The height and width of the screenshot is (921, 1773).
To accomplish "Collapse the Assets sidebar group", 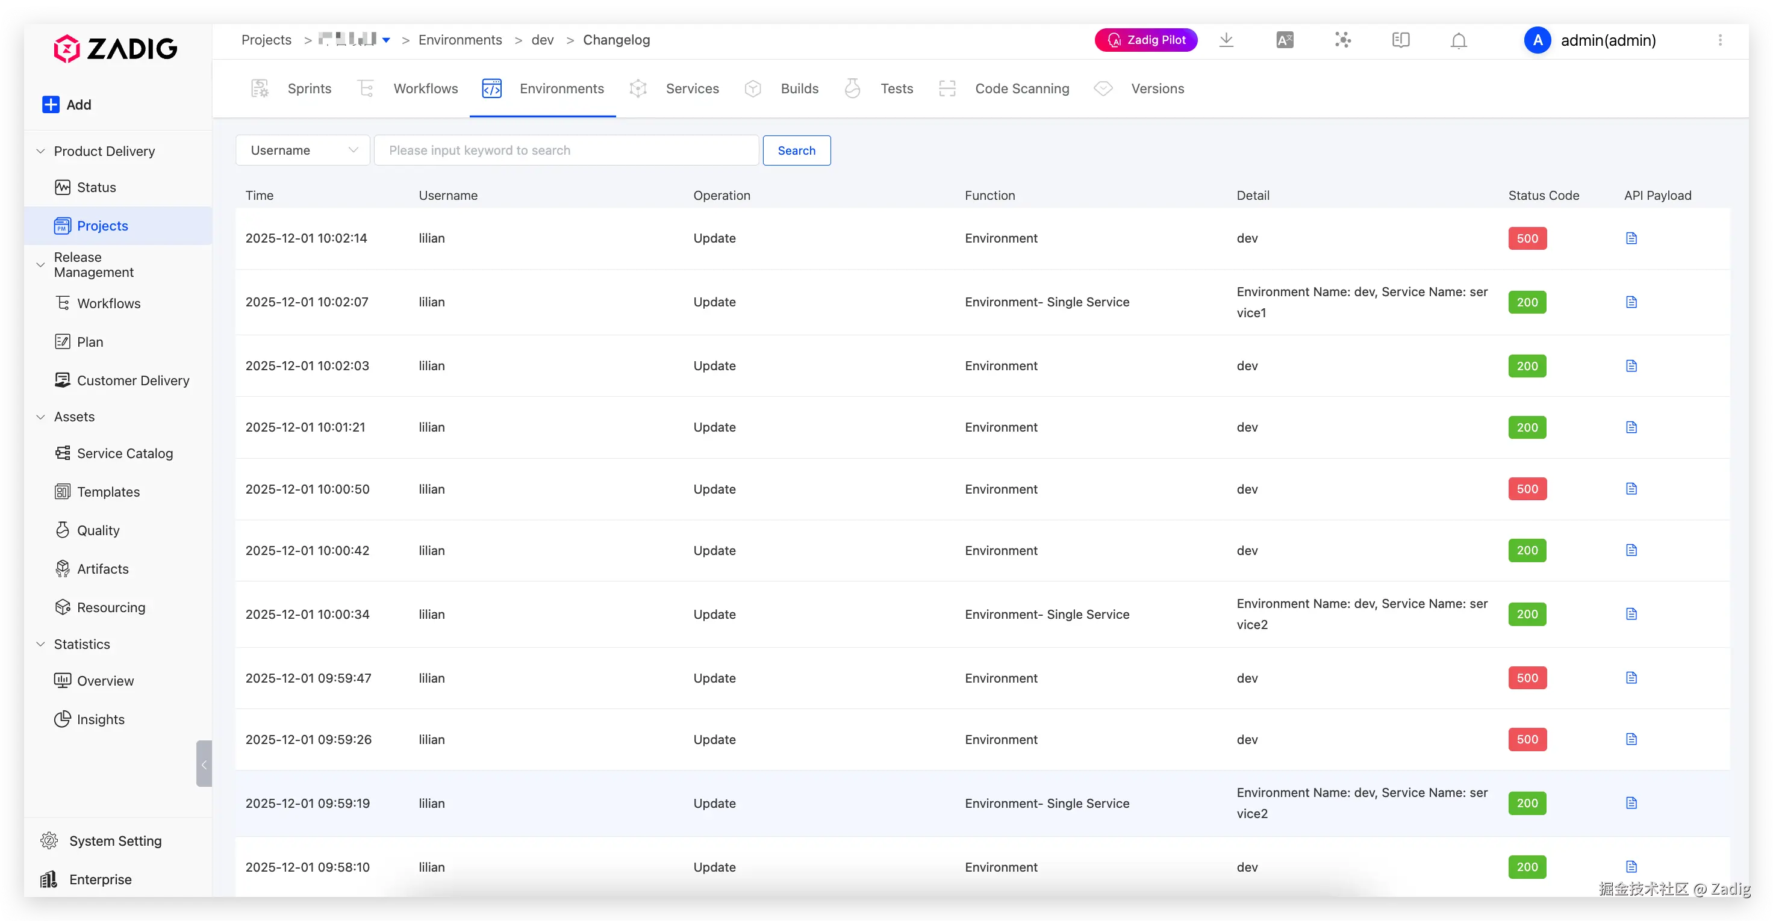I will coord(40,417).
